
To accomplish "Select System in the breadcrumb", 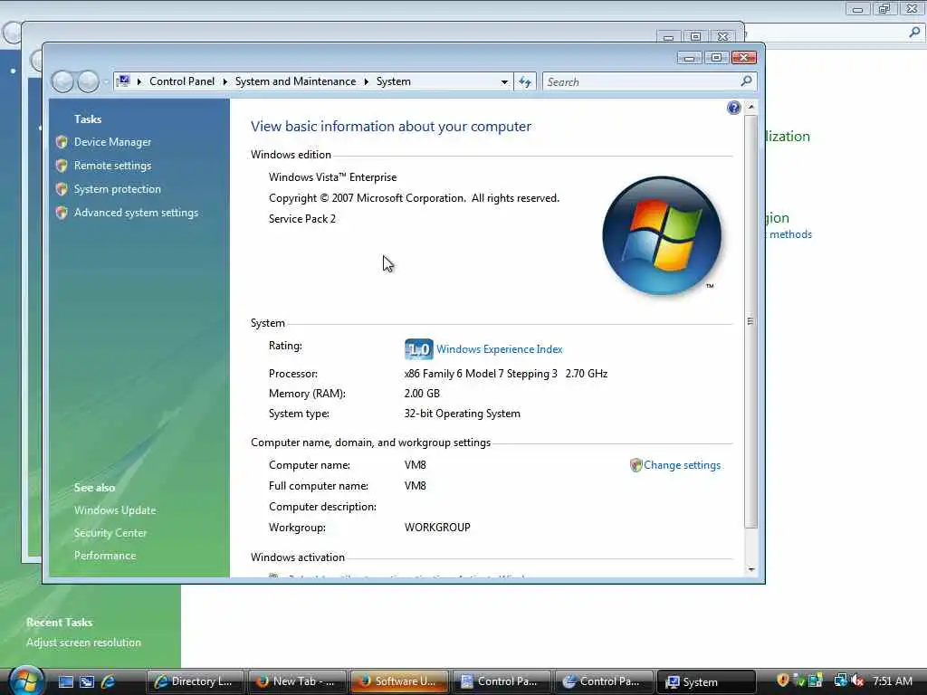I will (393, 81).
